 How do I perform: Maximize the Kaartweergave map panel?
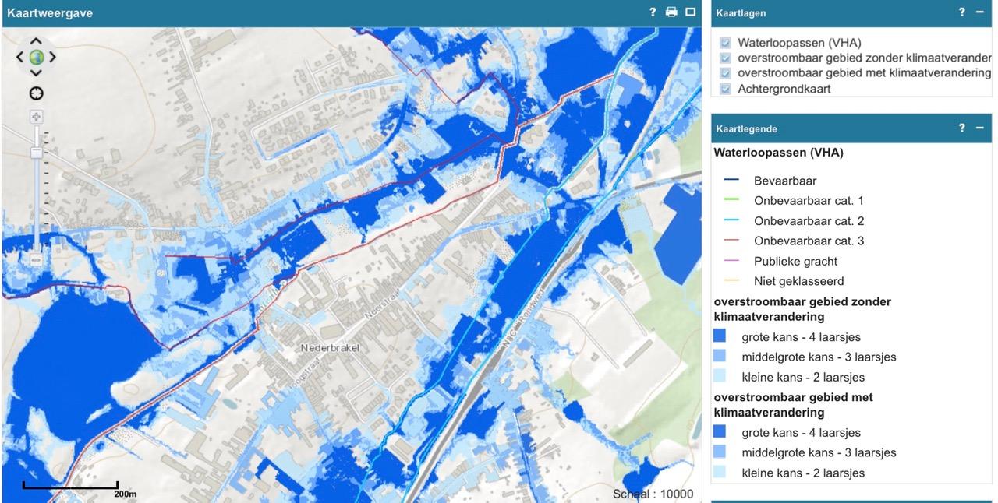coord(690,12)
